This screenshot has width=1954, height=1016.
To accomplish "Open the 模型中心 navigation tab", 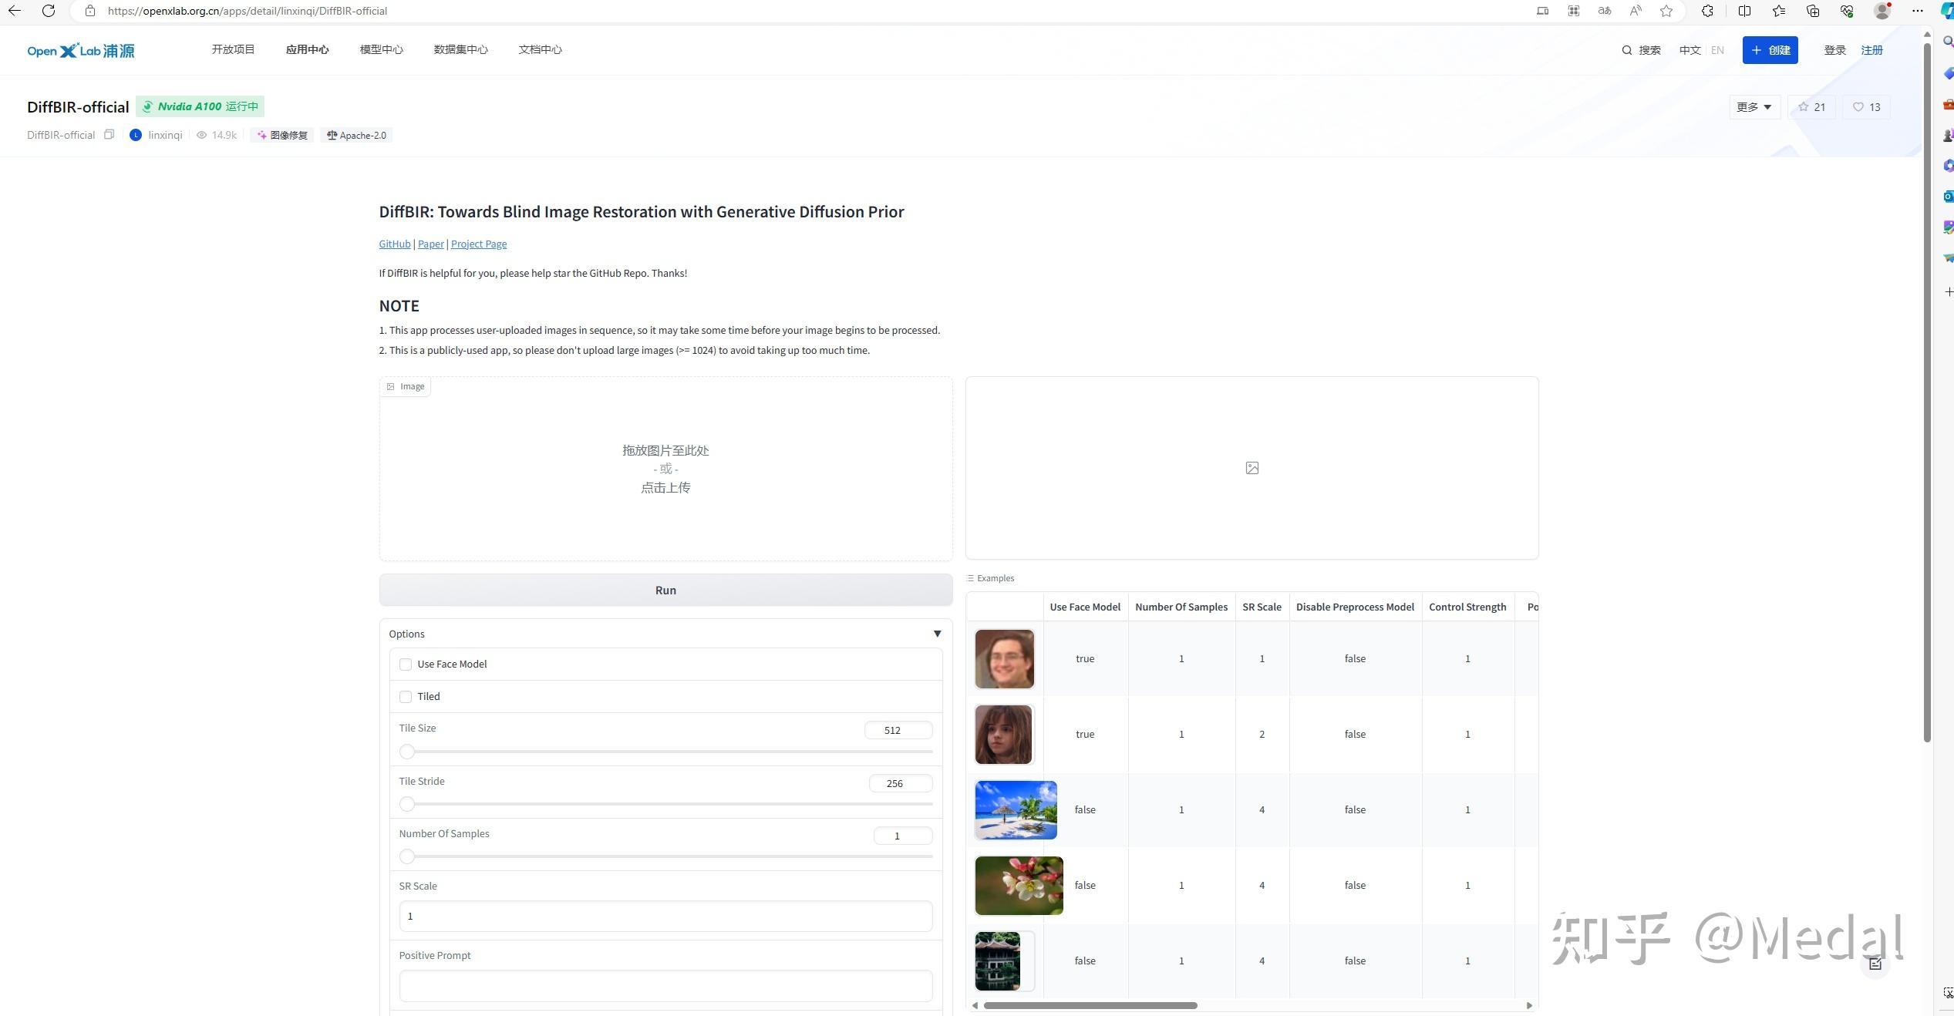I will pos(381,49).
